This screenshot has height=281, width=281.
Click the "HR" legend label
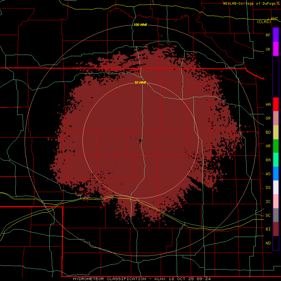click(268, 146)
